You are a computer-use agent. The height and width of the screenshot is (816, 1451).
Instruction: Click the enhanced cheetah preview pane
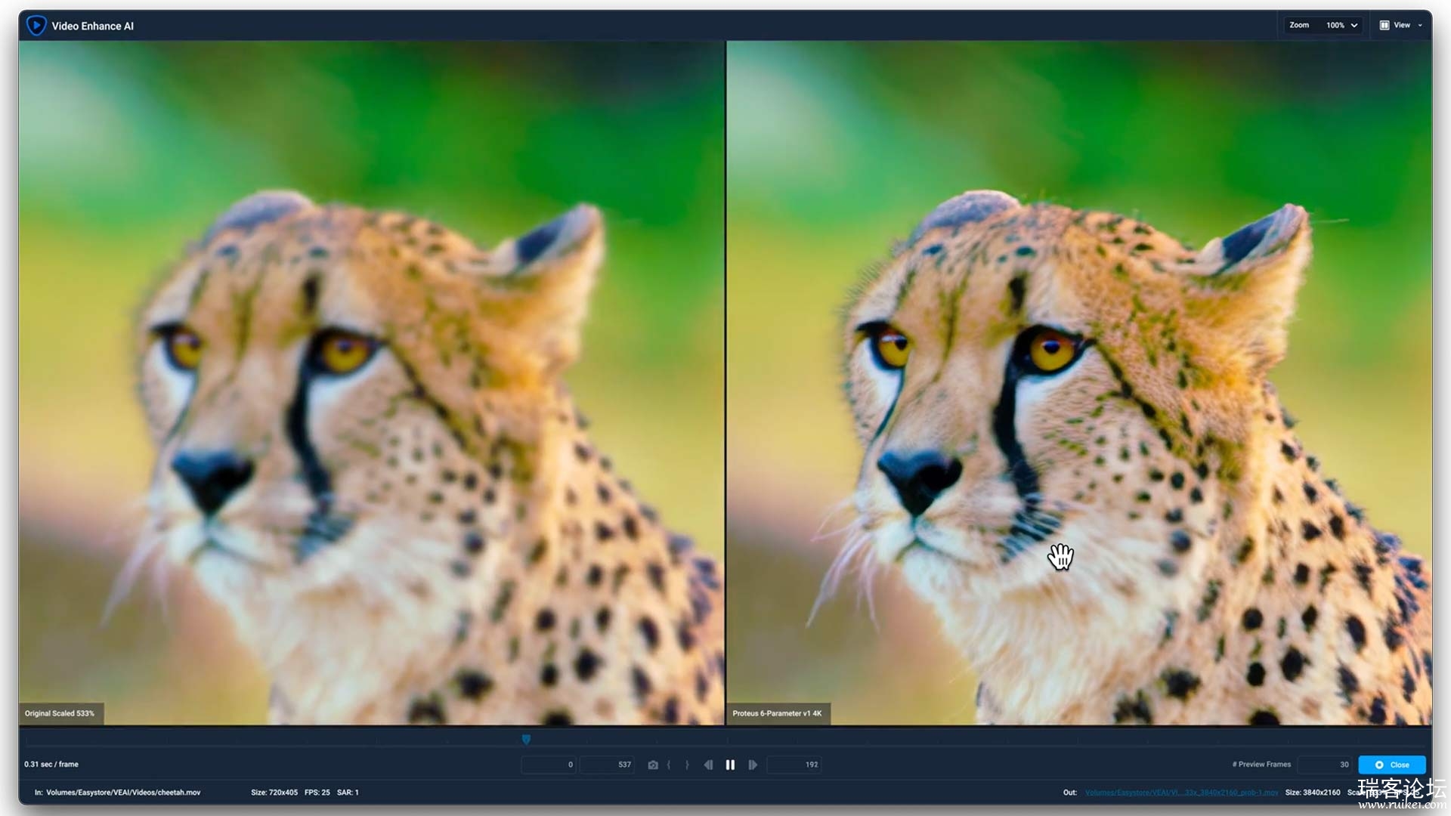(x=1079, y=382)
